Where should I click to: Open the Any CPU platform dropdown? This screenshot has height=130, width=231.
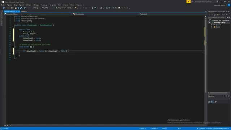click(48, 8)
